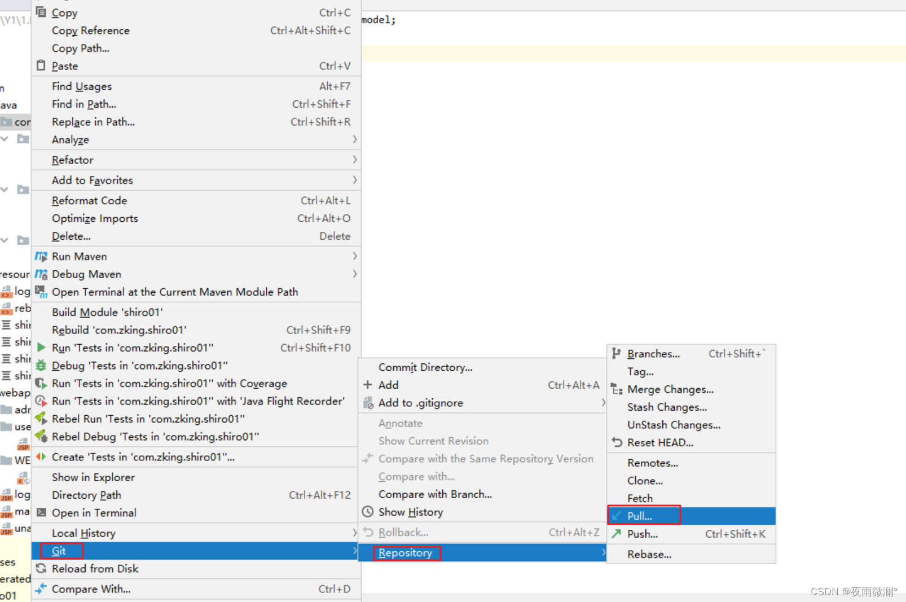The width and height of the screenshot is (906, 602).
Task: Choose Clone... menu item
Action: pos(692,481)
